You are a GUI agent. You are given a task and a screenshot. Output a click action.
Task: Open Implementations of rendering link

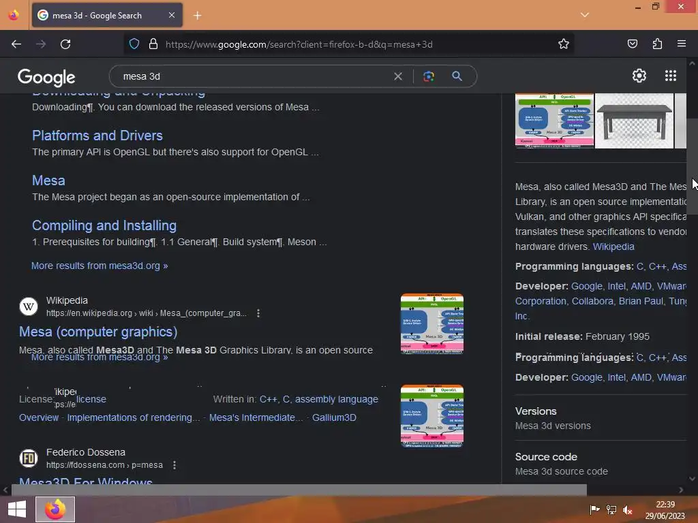(x=133, y=417)
